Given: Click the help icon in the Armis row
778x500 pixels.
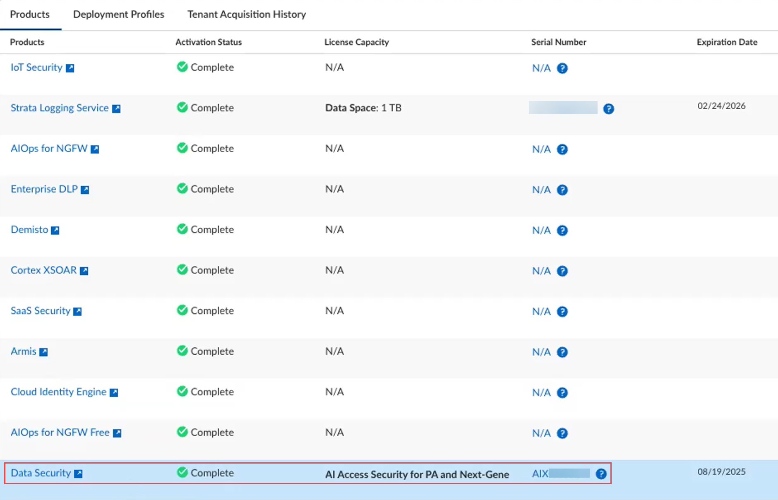Looking at the screenshot, I should pyautogui.click(x=562, y=352).
